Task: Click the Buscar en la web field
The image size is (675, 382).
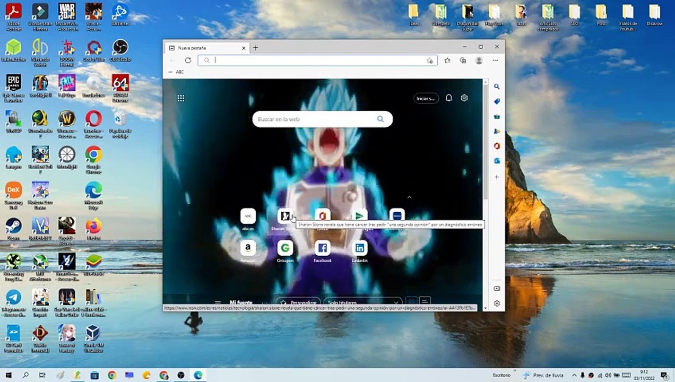Action: (x=322, y=119)
